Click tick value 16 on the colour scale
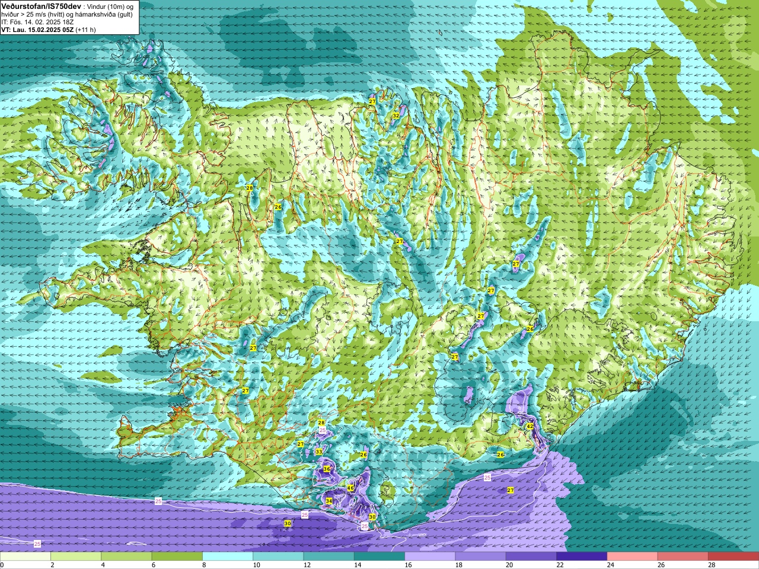The image size is (759, 569). (x=408, y=565)
